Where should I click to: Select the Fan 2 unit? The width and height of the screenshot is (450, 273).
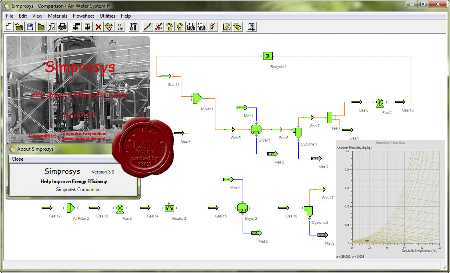point(380,102)
